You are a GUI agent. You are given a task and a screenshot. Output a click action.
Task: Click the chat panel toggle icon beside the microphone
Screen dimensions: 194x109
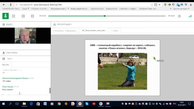pos(13,16)
